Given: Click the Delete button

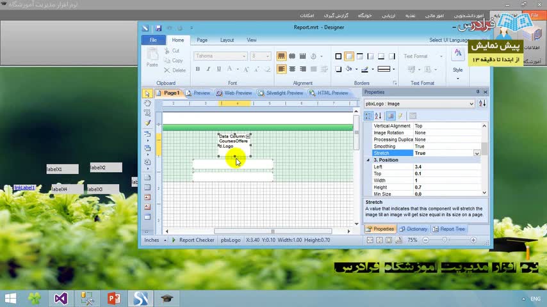Looking at the screenshot, I should (x=175, y=70).
